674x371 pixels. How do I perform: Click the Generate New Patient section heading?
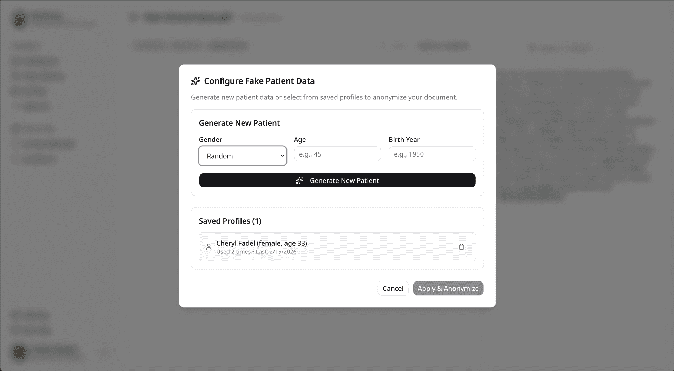[239, 123]
